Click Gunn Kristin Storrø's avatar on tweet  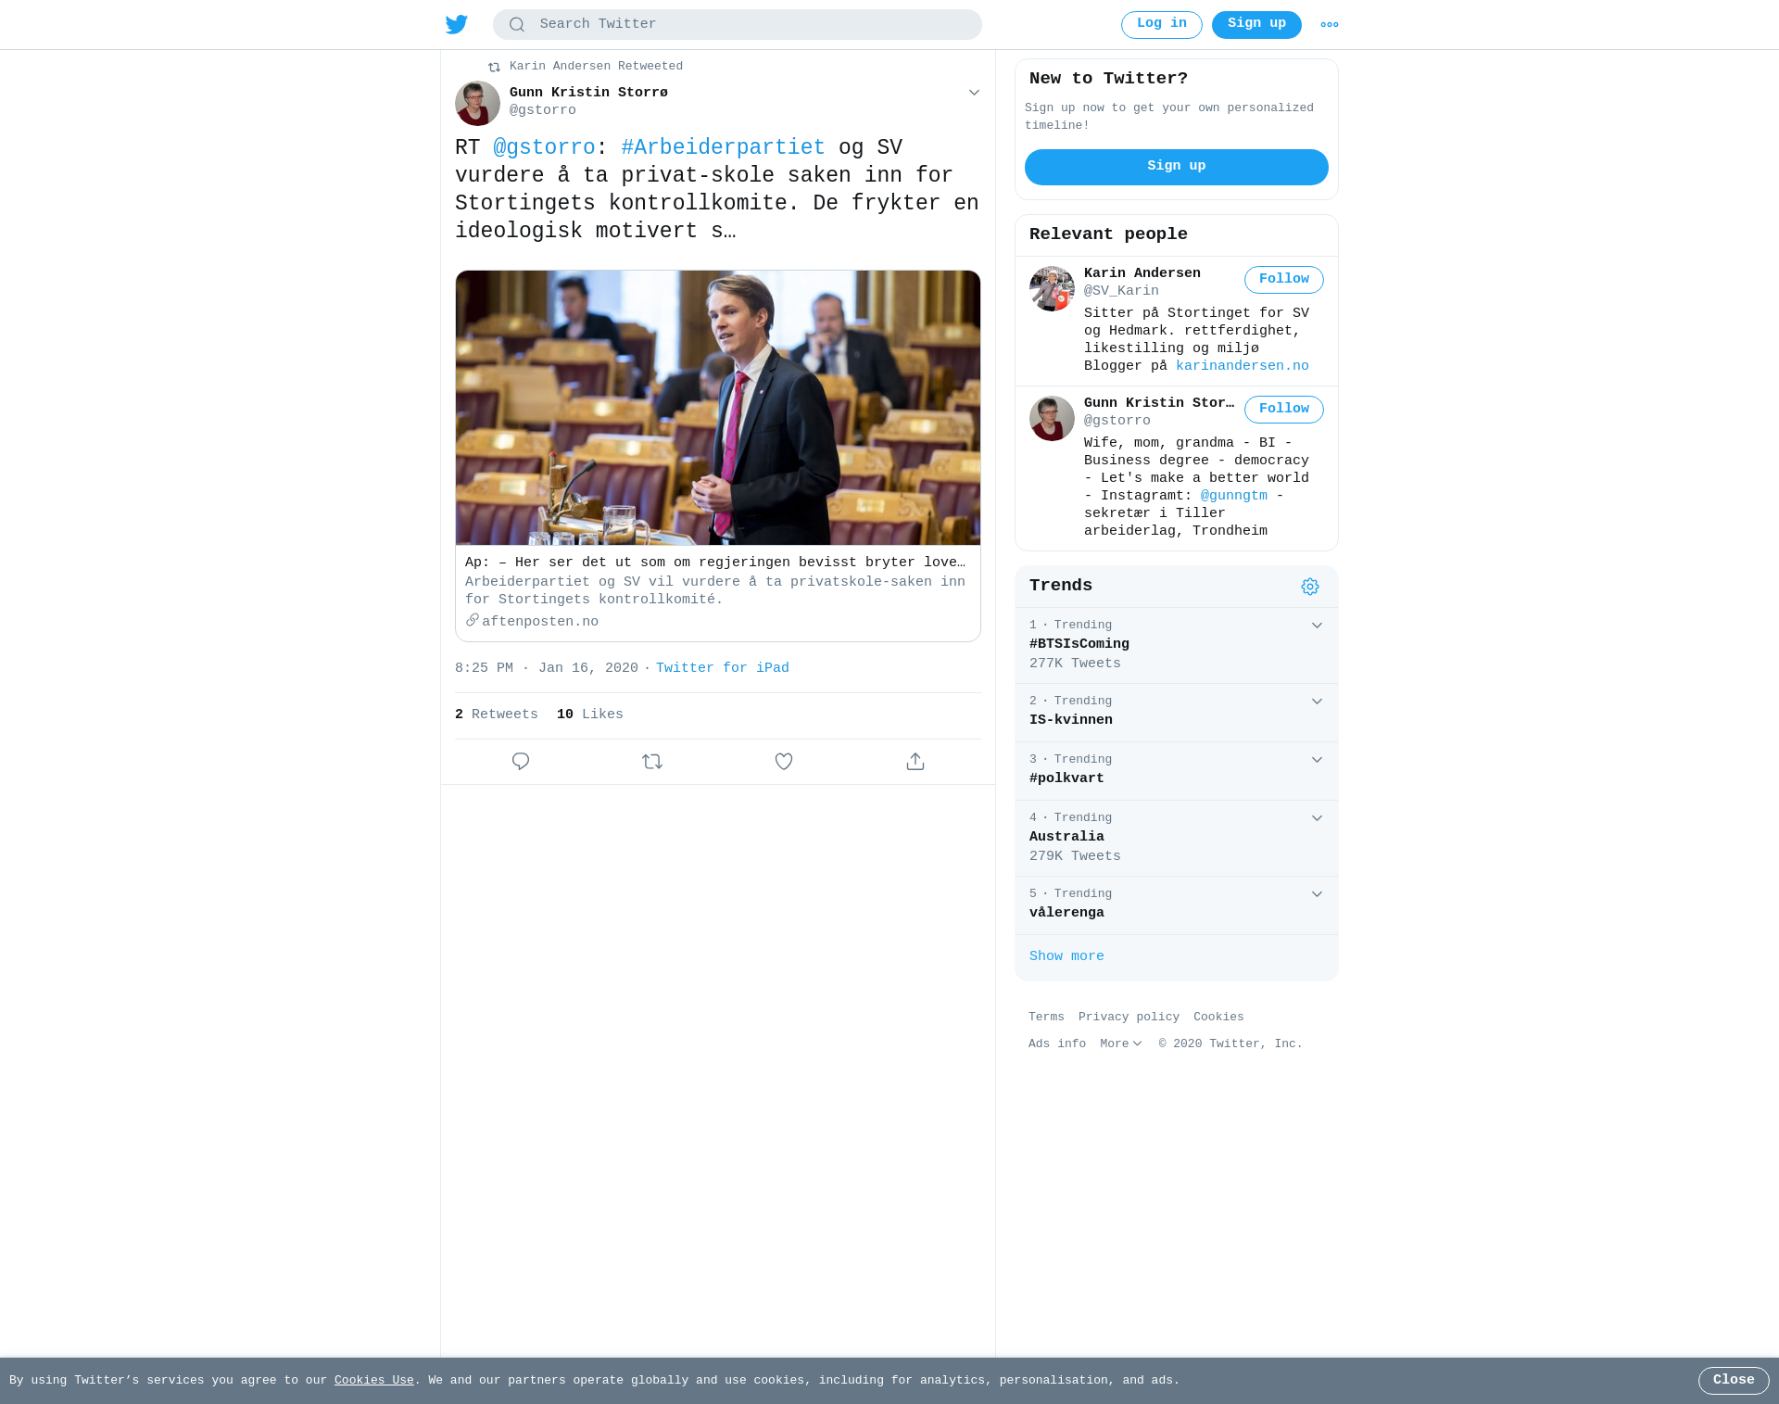pos(477,103)
